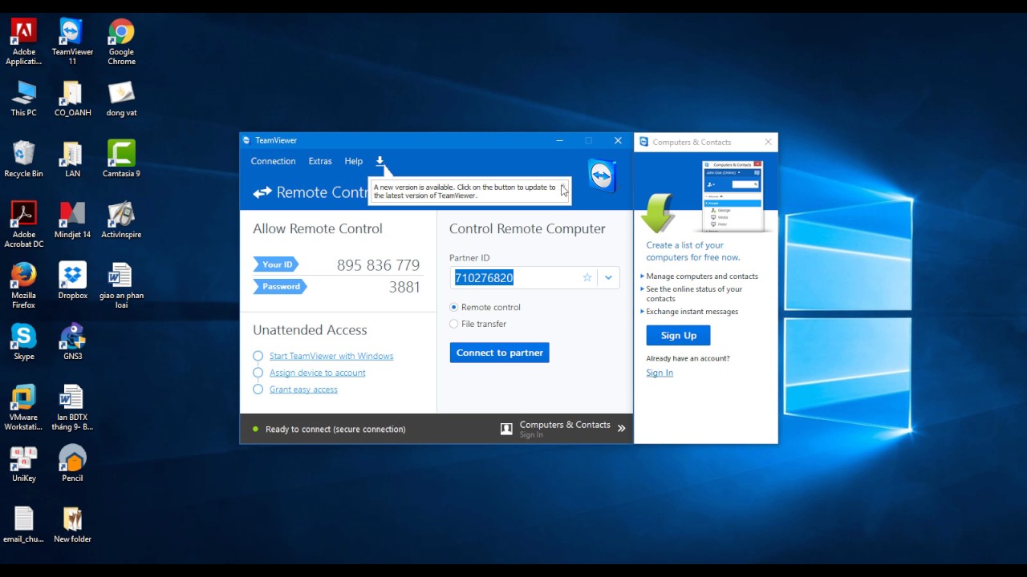
Task: Open Dropbox desktop icon
Action: (72, 281)
